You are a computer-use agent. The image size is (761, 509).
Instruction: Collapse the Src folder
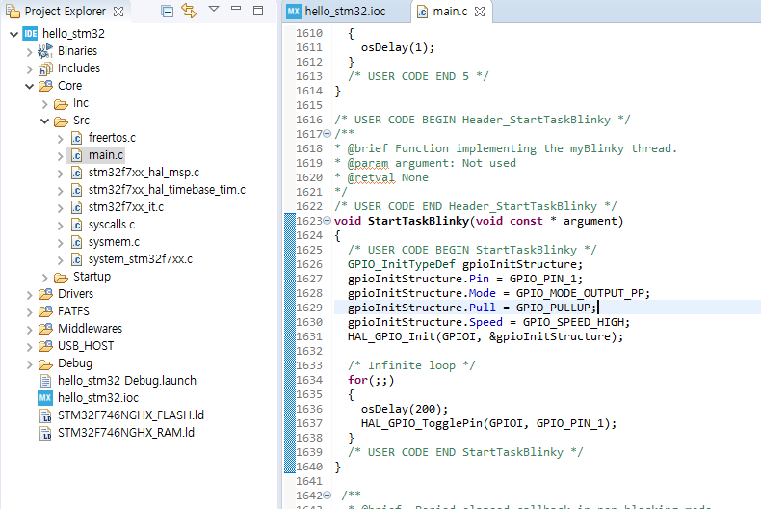pyautogui.click(x=45, y=121)
